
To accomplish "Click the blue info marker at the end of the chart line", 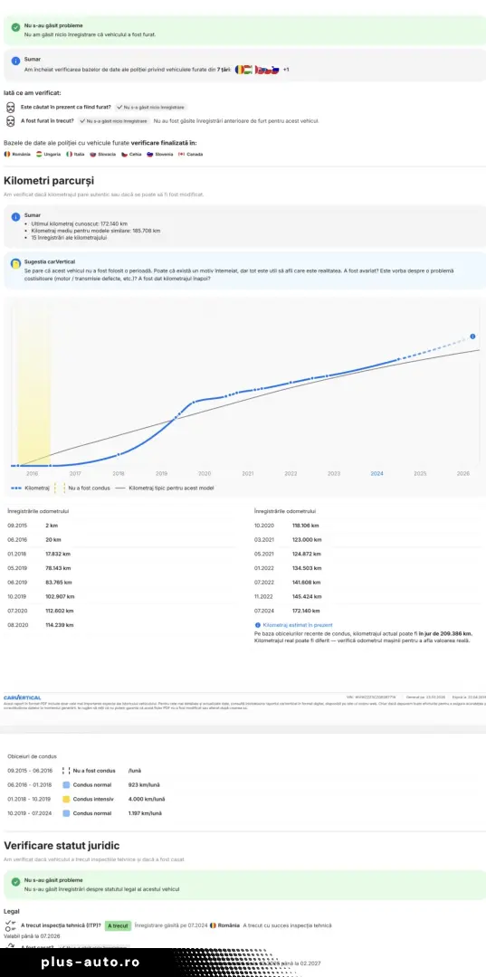I will point(472,337).
